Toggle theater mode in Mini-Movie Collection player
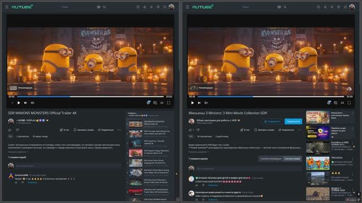Screen dimensions: 362x203 (342, 103)
